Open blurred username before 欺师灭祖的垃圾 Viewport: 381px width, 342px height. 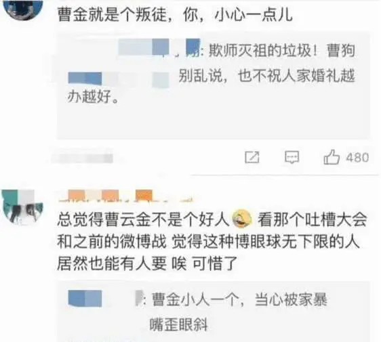pyautogui.click(x=159, y=47)
